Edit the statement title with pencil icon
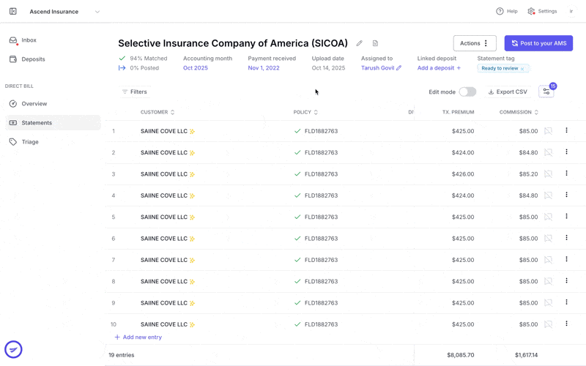Viewport: 586px width, 366px height. 359,43
